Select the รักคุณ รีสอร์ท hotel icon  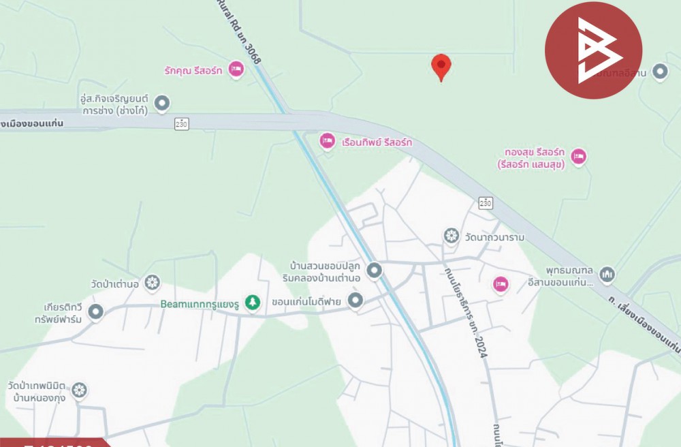click(x=236, y=69)
